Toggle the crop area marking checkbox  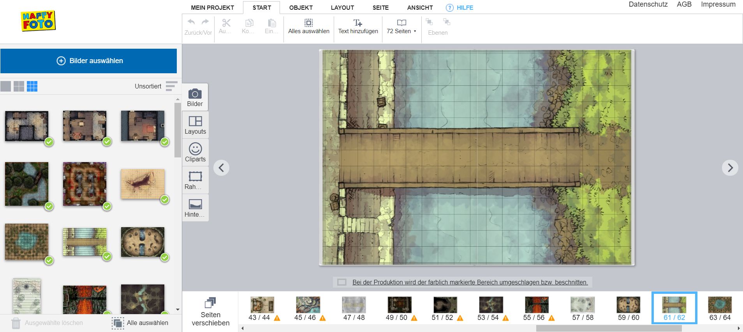point(342,282)
